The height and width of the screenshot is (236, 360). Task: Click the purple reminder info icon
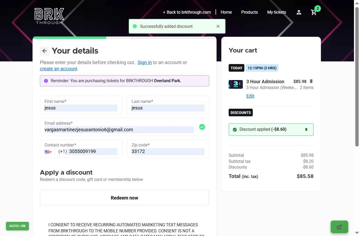pyautogui.click(x=46, y=81)
